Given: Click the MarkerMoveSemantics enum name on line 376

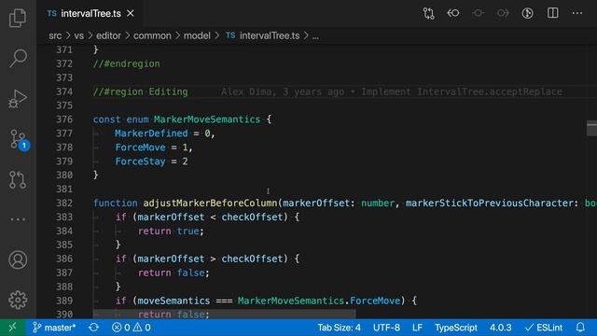Looking at the screenshot, I should click(207, 119).
